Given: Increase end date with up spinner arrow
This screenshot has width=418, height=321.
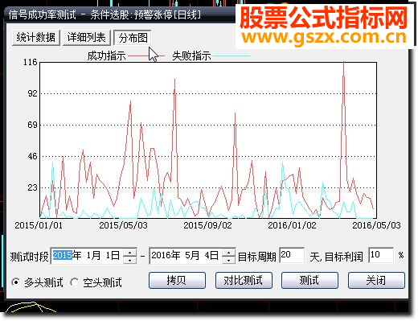Looking at the screenshot, I should 229,253.
